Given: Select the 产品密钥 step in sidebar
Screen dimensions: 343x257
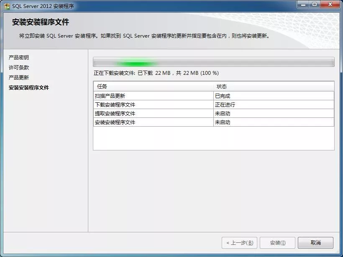Looking at the screenshot, I should point(19,58).
